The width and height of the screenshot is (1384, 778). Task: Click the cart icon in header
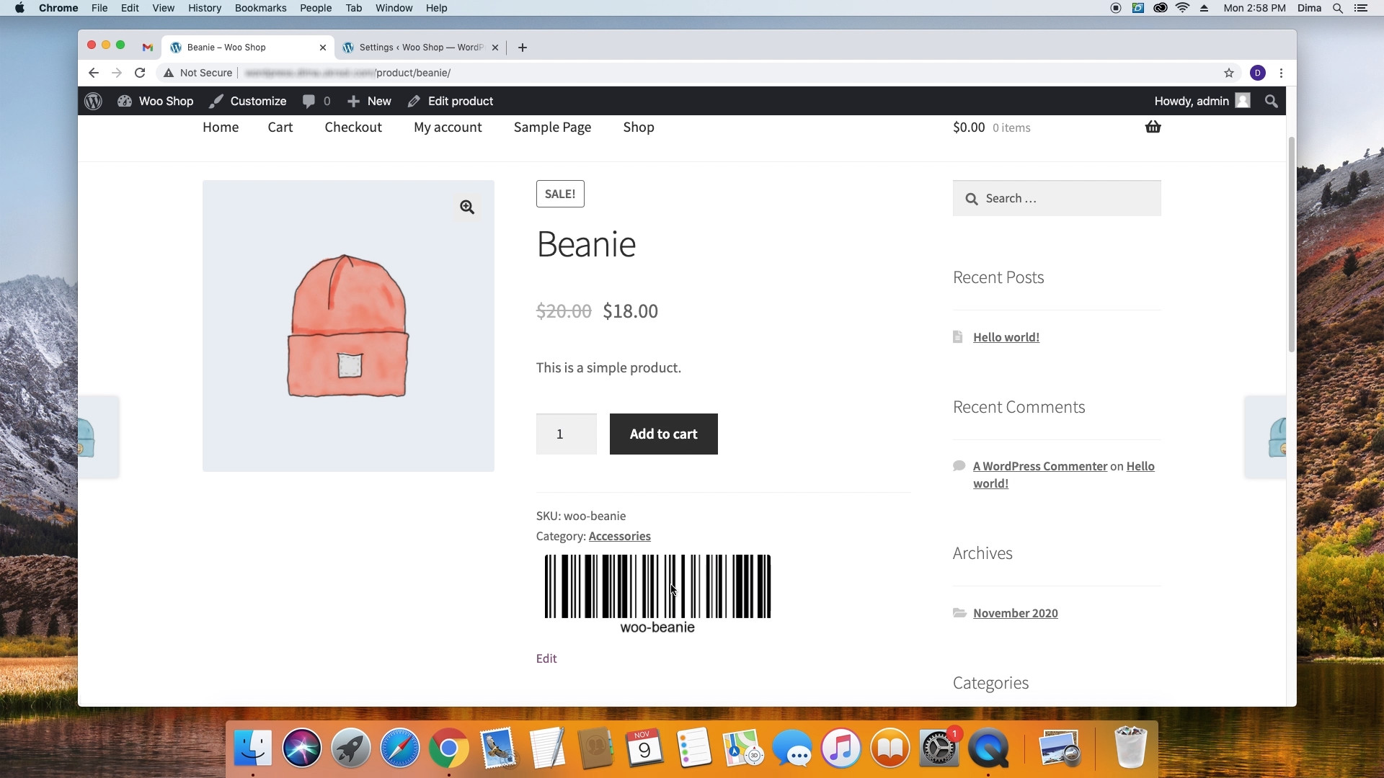pos(1153,126)
